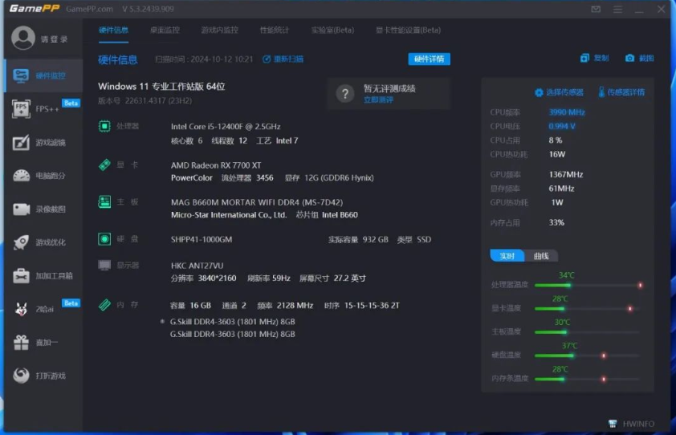Open the FPS++ sidebar icon
This screenshot has height=435, width=676.
point(21,108)
